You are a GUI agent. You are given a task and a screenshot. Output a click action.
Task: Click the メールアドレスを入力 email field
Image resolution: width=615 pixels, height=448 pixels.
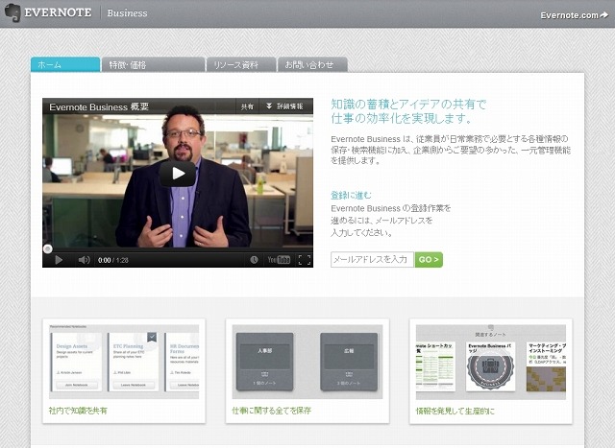[x=372, y=260]
